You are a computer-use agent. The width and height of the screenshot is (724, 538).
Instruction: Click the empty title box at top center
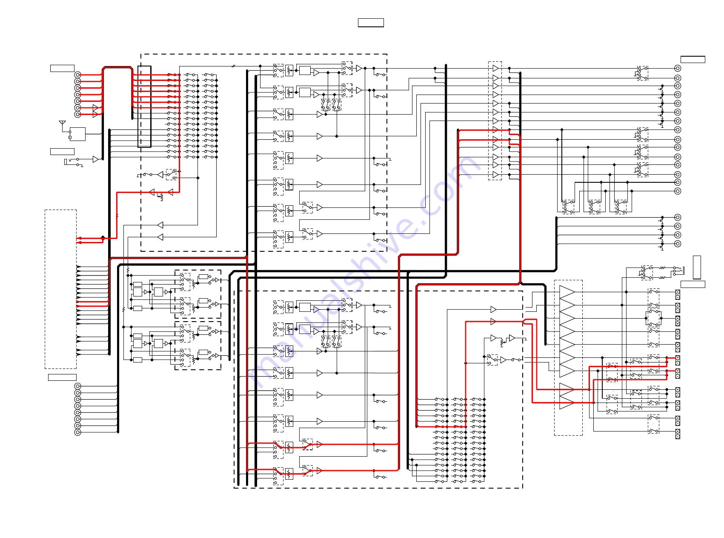pyautogui.click(x=371, y=23)
